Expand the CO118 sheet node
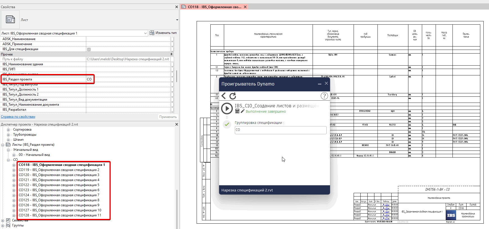The width and height of the screenshot is (489, 229). point(14,165)
